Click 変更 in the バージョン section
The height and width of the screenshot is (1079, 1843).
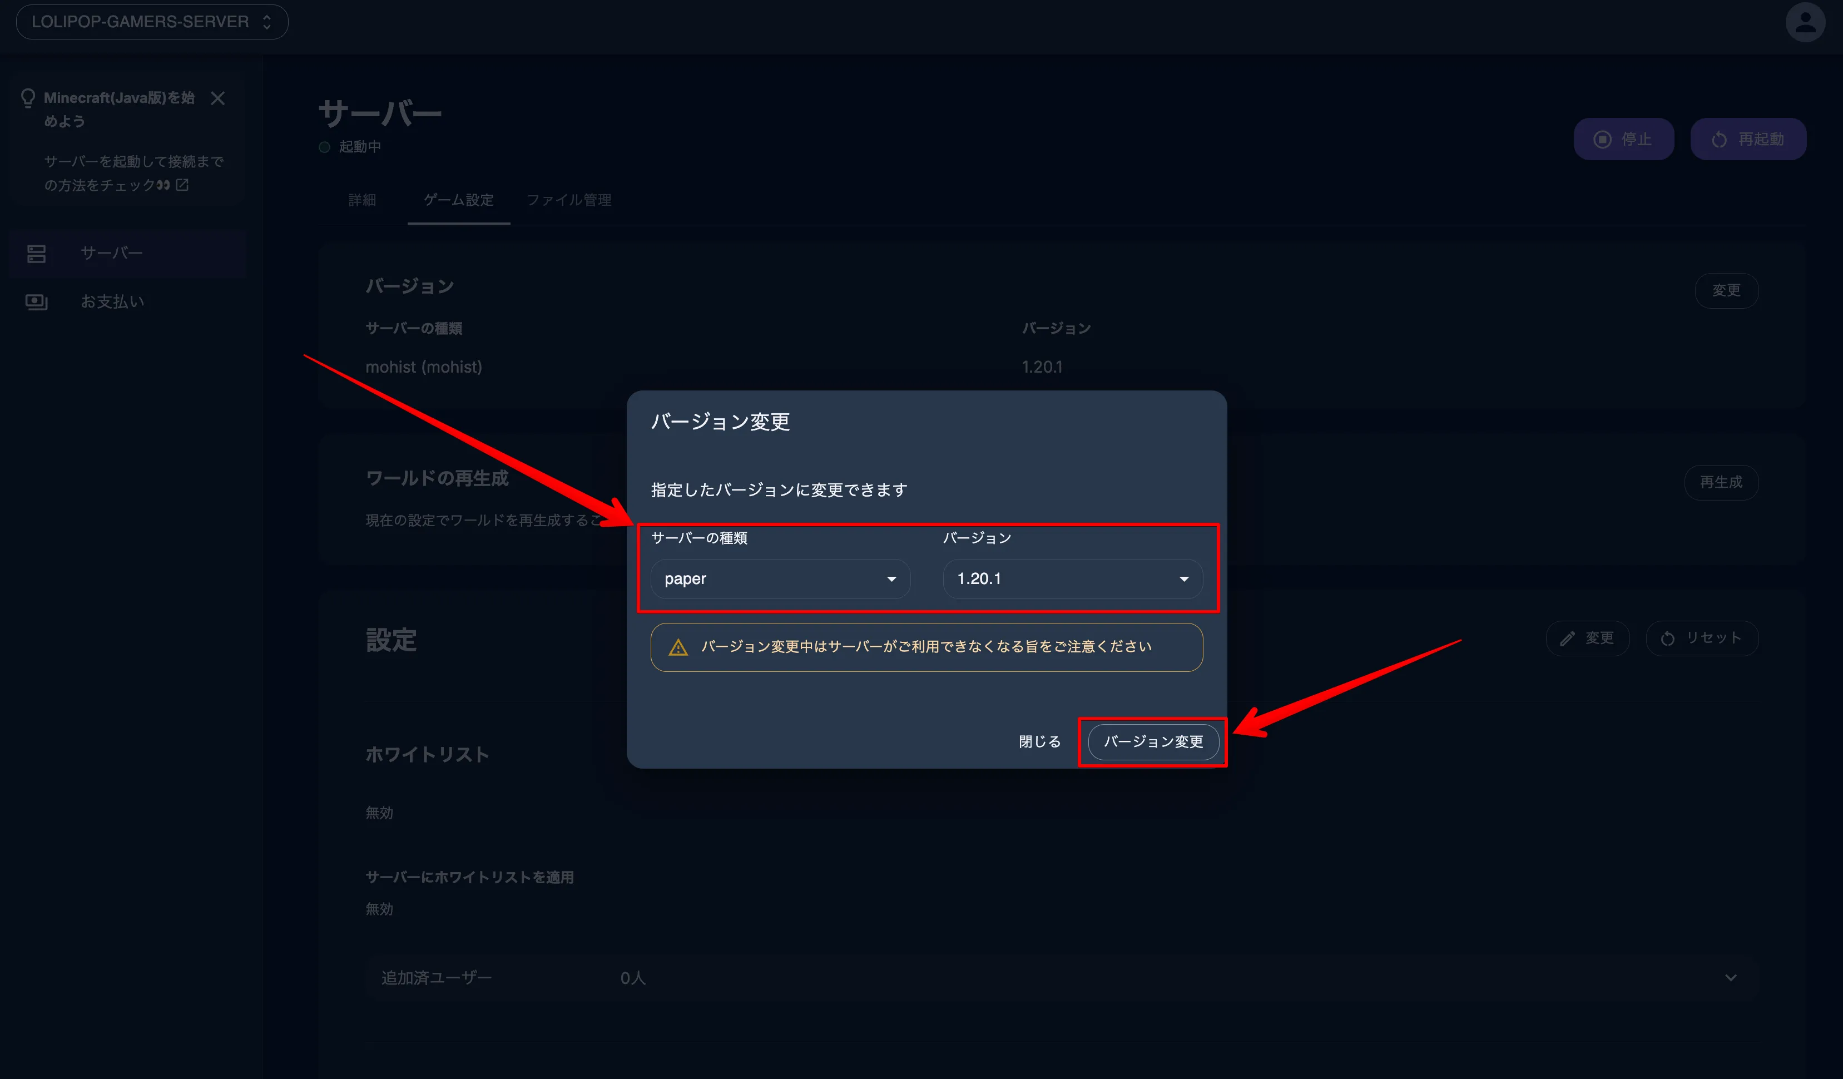coord(1726,290)
